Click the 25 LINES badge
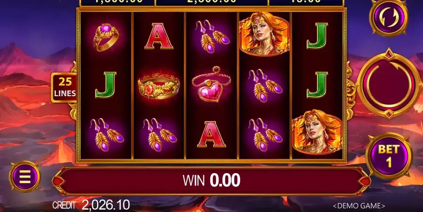Viewport: 423px width, 212px height. tap(64, 87)
